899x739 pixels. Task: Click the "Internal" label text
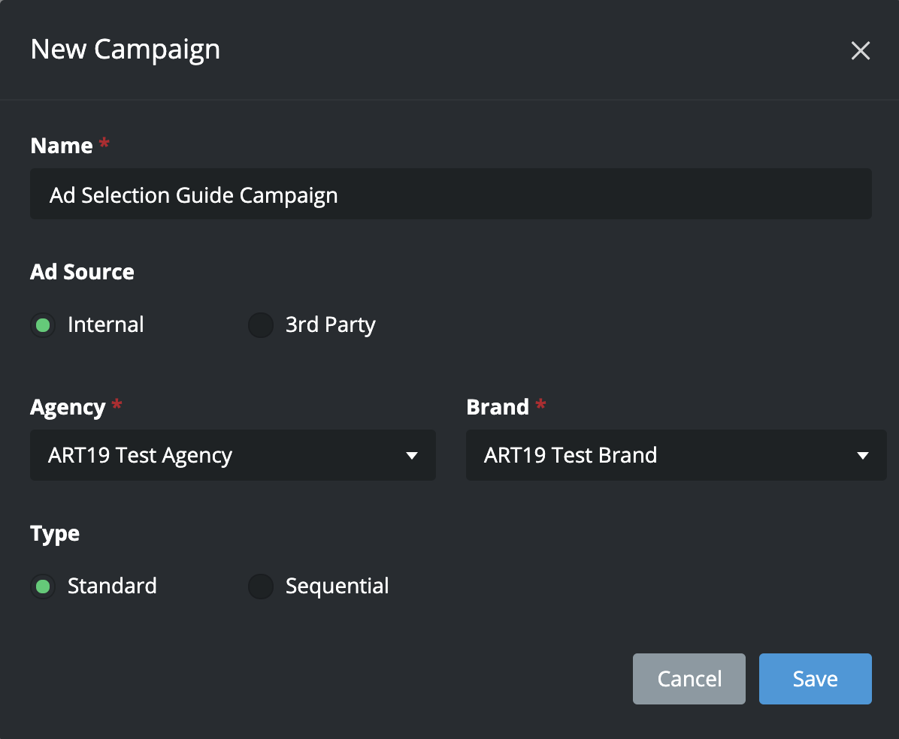click(x=105, y=325)
